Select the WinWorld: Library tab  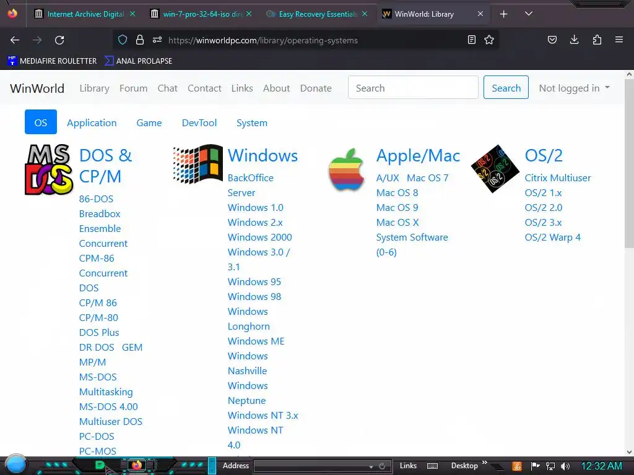(433, 14)
